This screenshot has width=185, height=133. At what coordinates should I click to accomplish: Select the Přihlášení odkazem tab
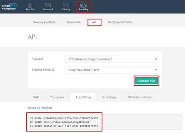click(141, 97)
